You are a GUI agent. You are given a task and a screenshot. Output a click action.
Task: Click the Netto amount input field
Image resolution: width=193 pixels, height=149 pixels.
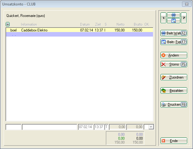(117, 127)
